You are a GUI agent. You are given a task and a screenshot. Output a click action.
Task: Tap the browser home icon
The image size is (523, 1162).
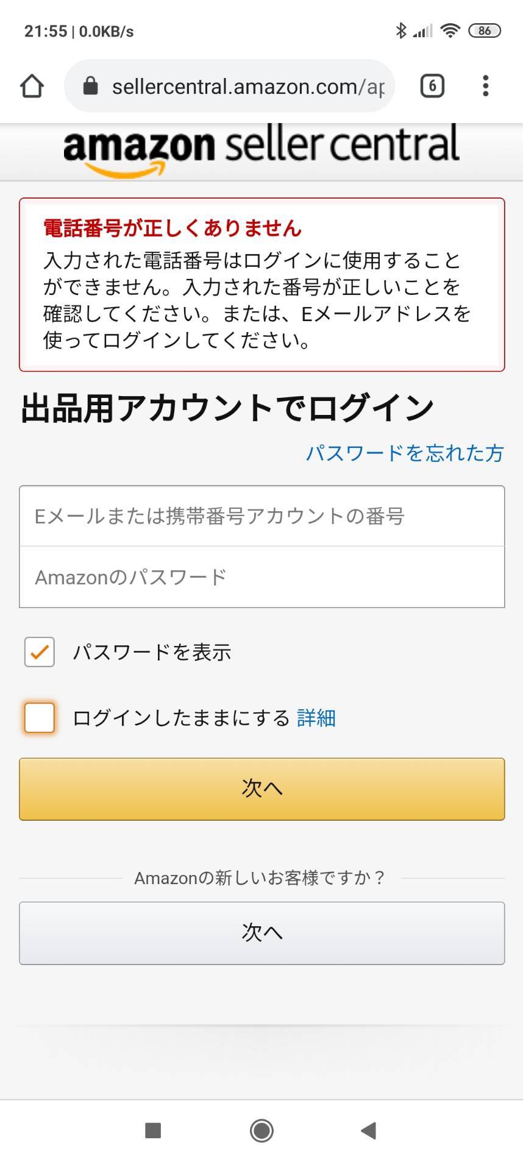32,86
